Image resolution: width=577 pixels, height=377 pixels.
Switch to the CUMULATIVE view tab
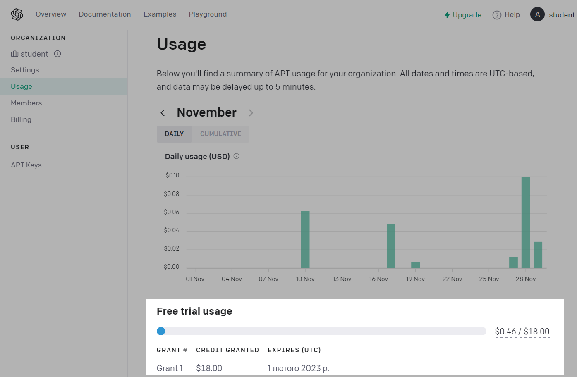[x=220, y=134]
